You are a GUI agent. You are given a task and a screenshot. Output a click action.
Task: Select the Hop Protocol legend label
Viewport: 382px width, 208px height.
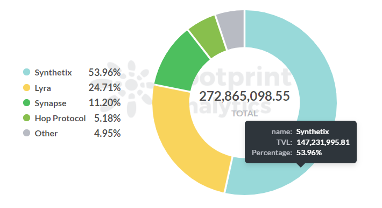coord(60,119)
